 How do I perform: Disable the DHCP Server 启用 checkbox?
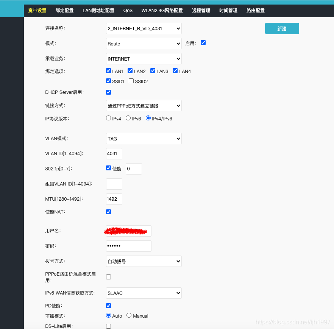[x=108, y=92]
